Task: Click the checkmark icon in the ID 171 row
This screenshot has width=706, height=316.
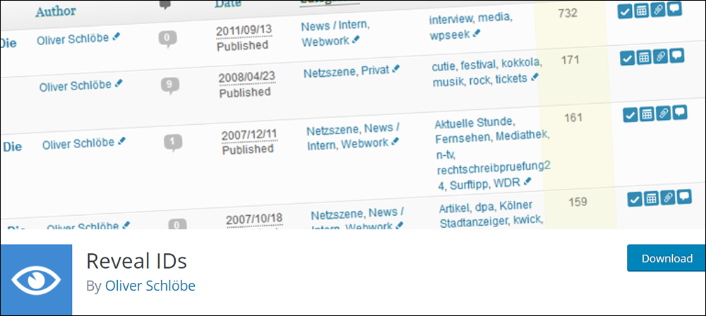Action: 627,59
